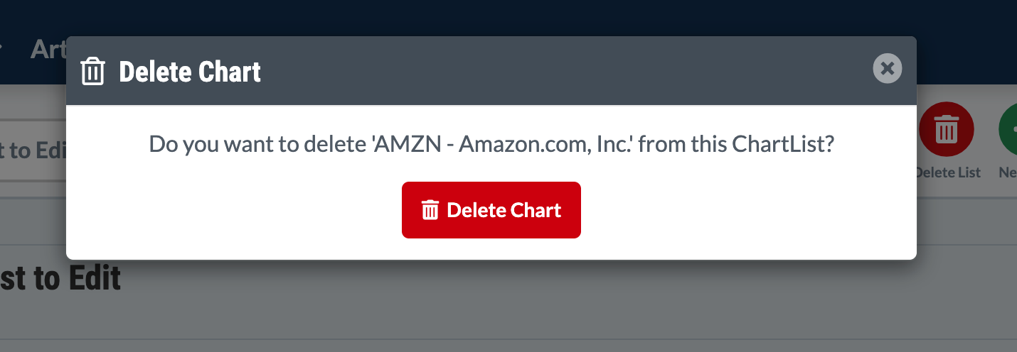Click the trash icon in the dialog header
1017x352 pixels.
(x=93, y=72)
